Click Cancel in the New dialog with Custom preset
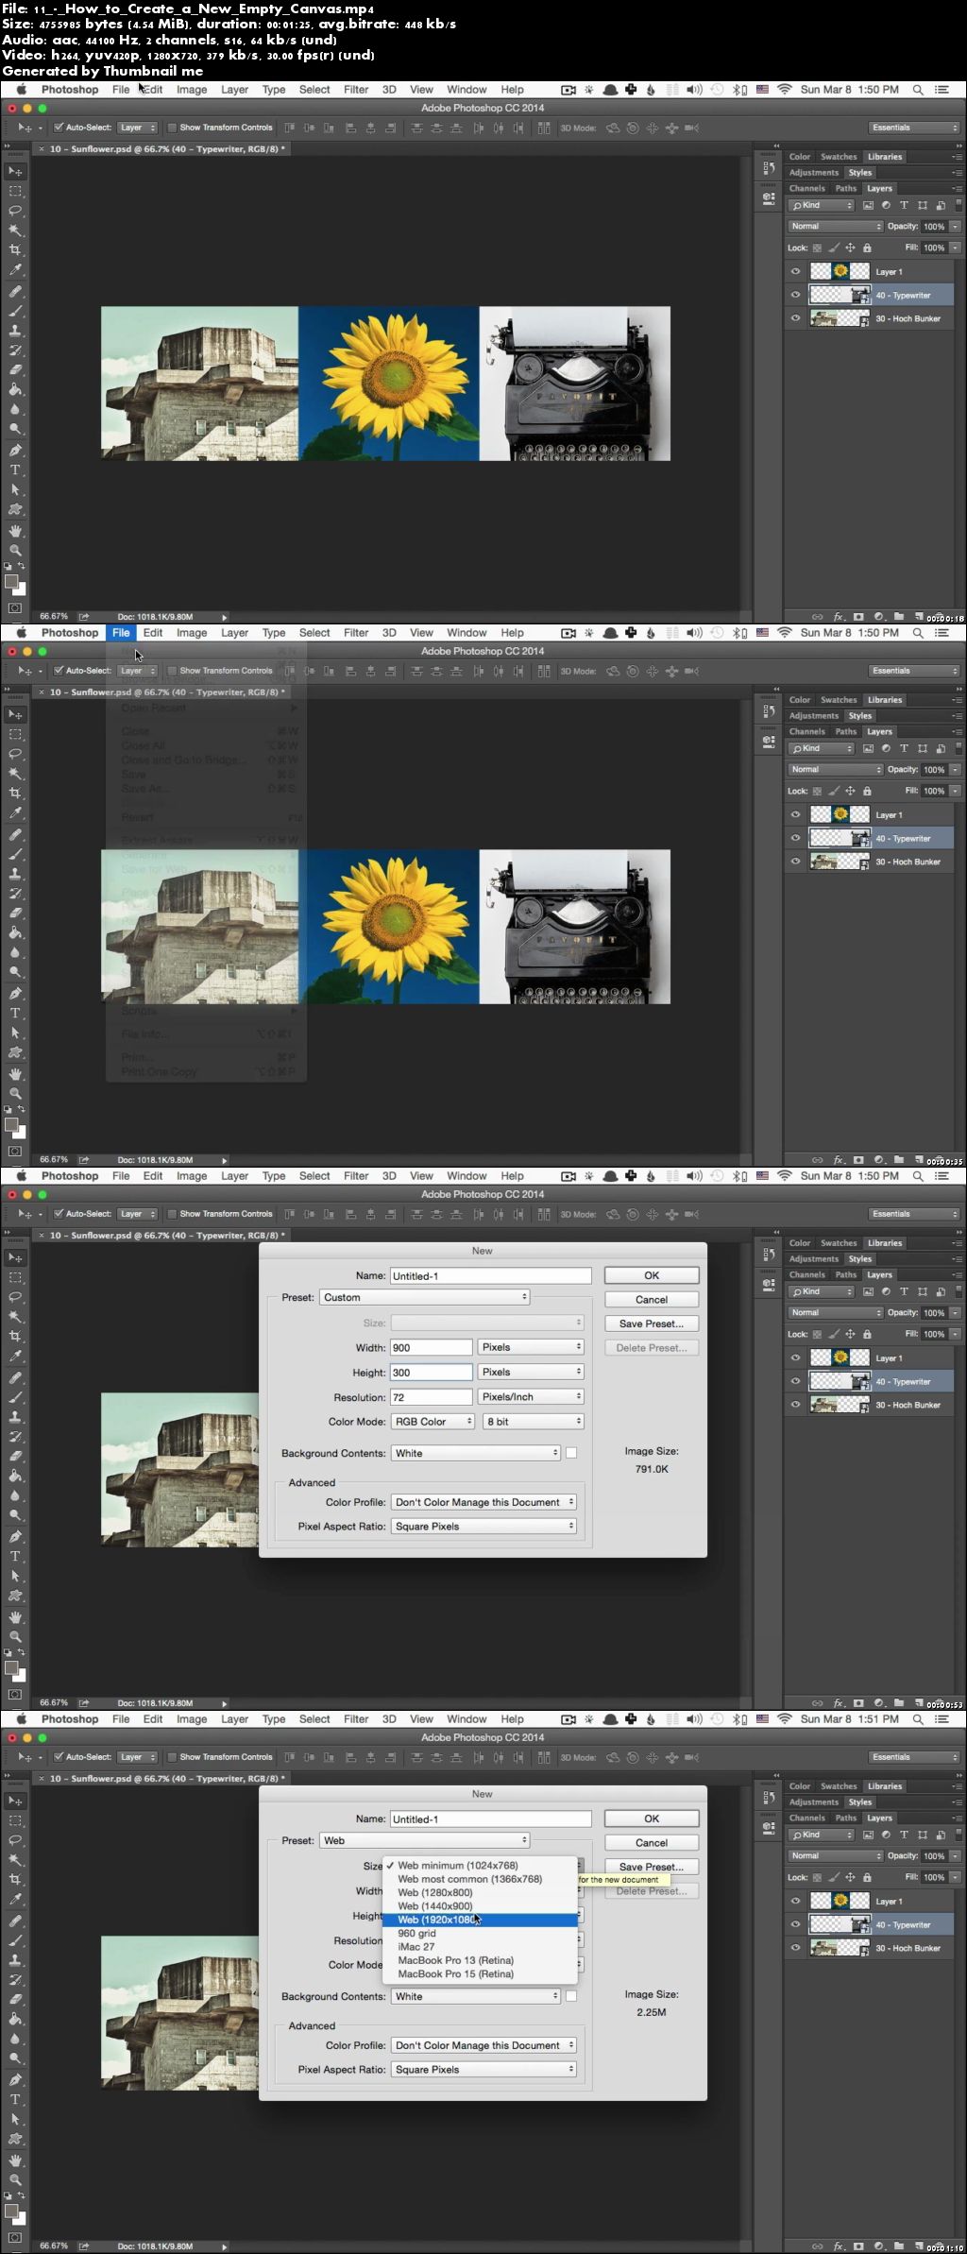This screenshot has width=967, height=2254. tap(652, 1300)
